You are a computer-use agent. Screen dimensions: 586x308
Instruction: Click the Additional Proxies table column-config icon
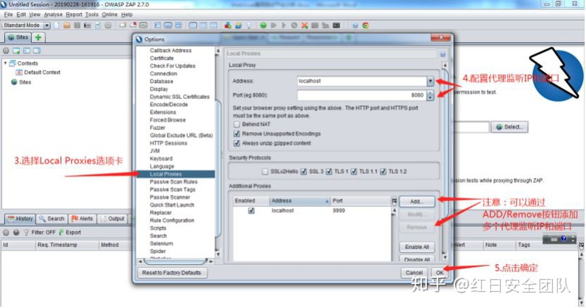[x=394, y=201]
